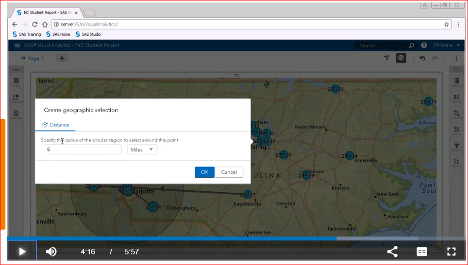Click the dark square toolbar icon

[x=401, y=58]
